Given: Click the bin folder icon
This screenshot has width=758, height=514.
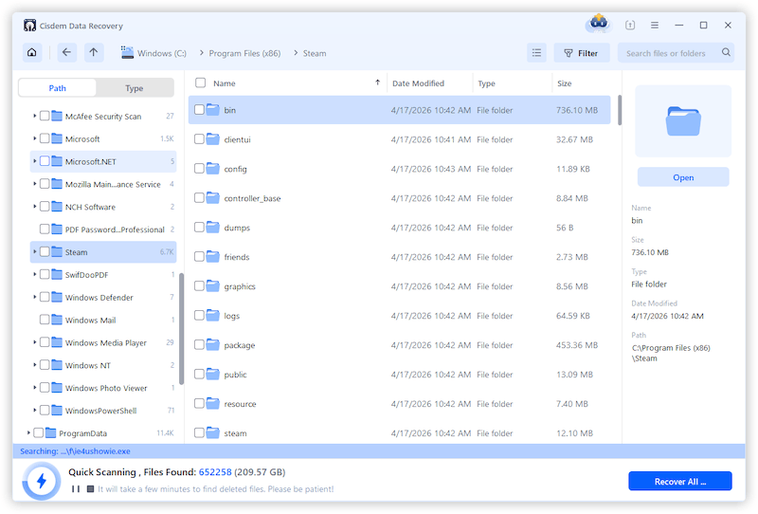Looking at the screenshot, I should (x=212, y=109).
